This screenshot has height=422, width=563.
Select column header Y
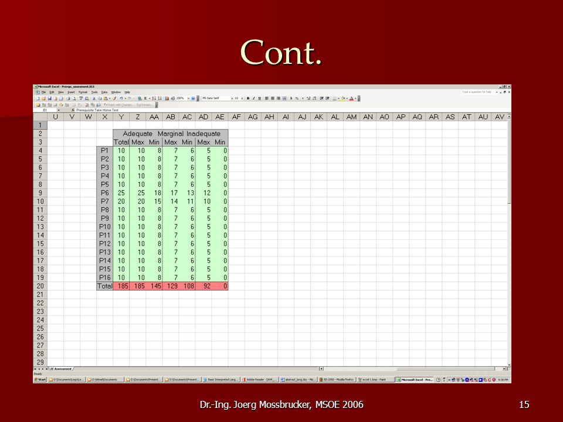[121, 117]
